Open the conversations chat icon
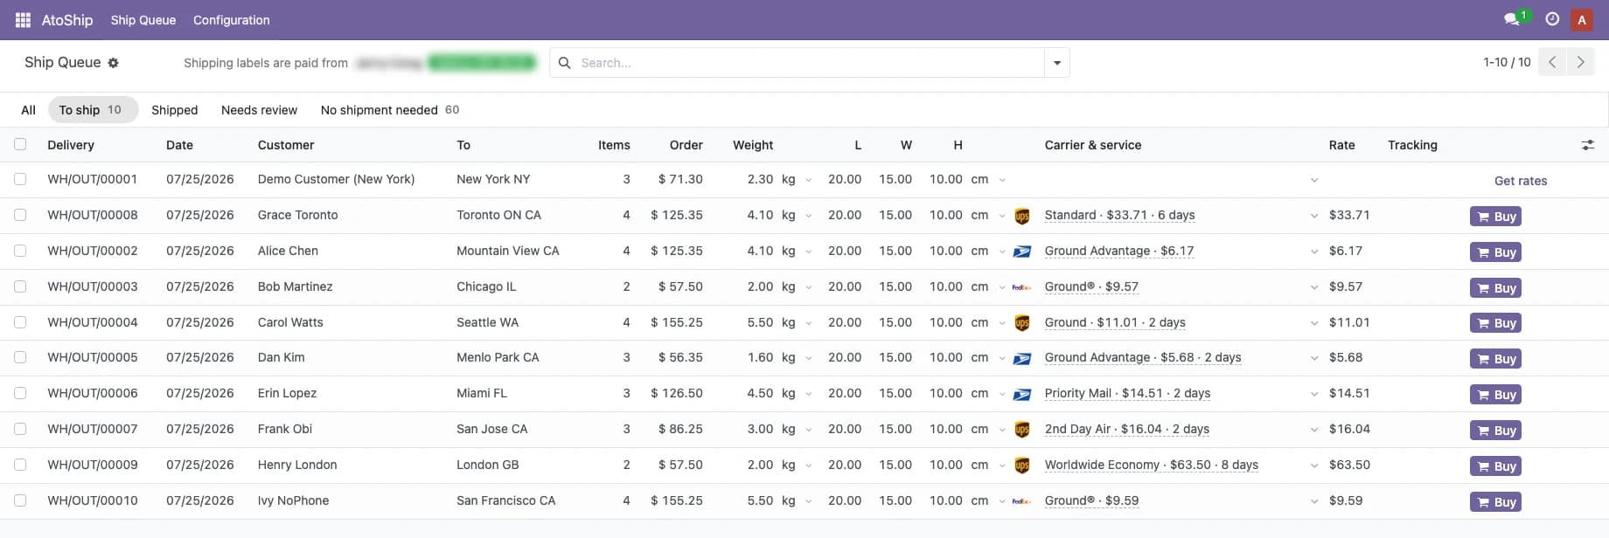This screenshot has width=1609, height=538. [1511, 19]
